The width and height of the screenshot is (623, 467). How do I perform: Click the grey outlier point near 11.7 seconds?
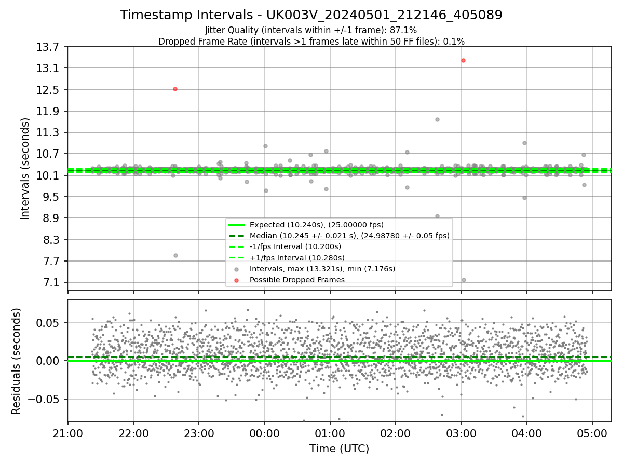(437, 119)
